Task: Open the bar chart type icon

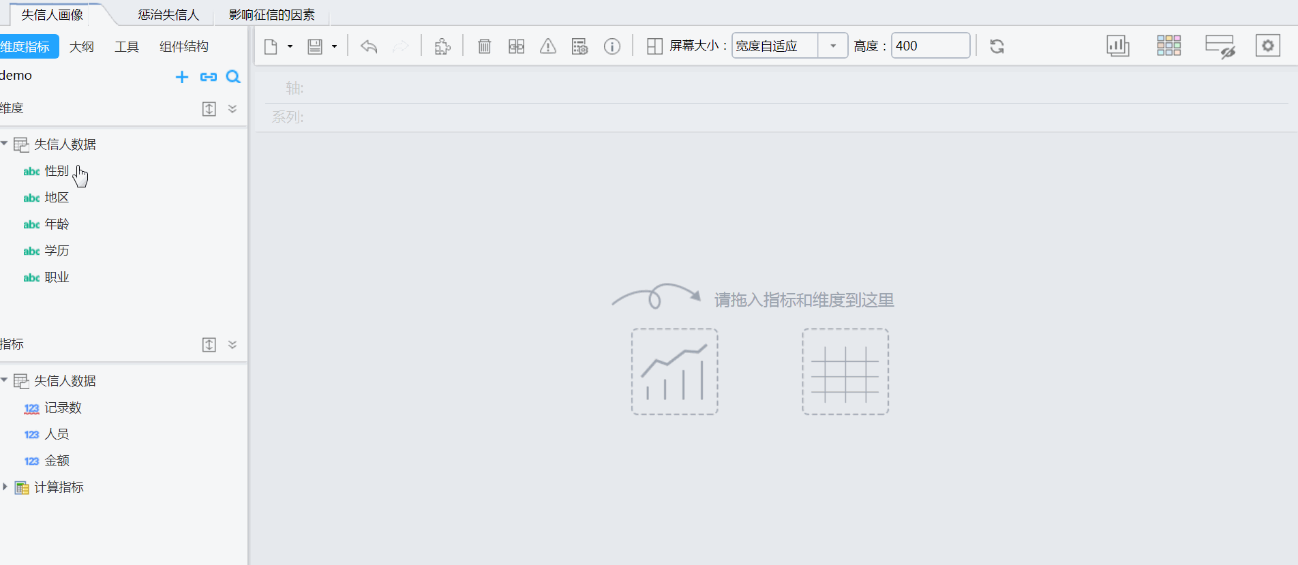Action: (x=1117, y=46)
